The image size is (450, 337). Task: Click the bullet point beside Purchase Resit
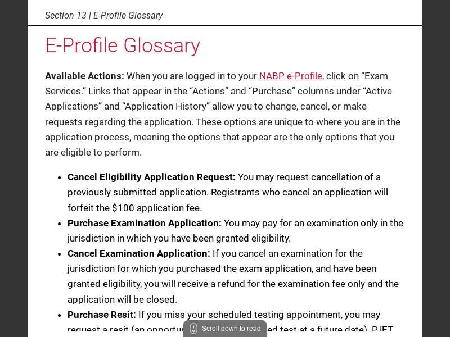[58, 315]
